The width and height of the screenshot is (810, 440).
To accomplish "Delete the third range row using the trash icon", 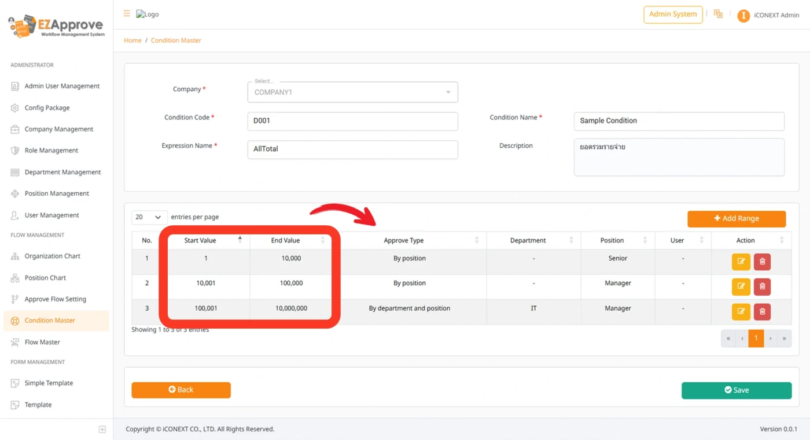I will (x=762, y=311).
